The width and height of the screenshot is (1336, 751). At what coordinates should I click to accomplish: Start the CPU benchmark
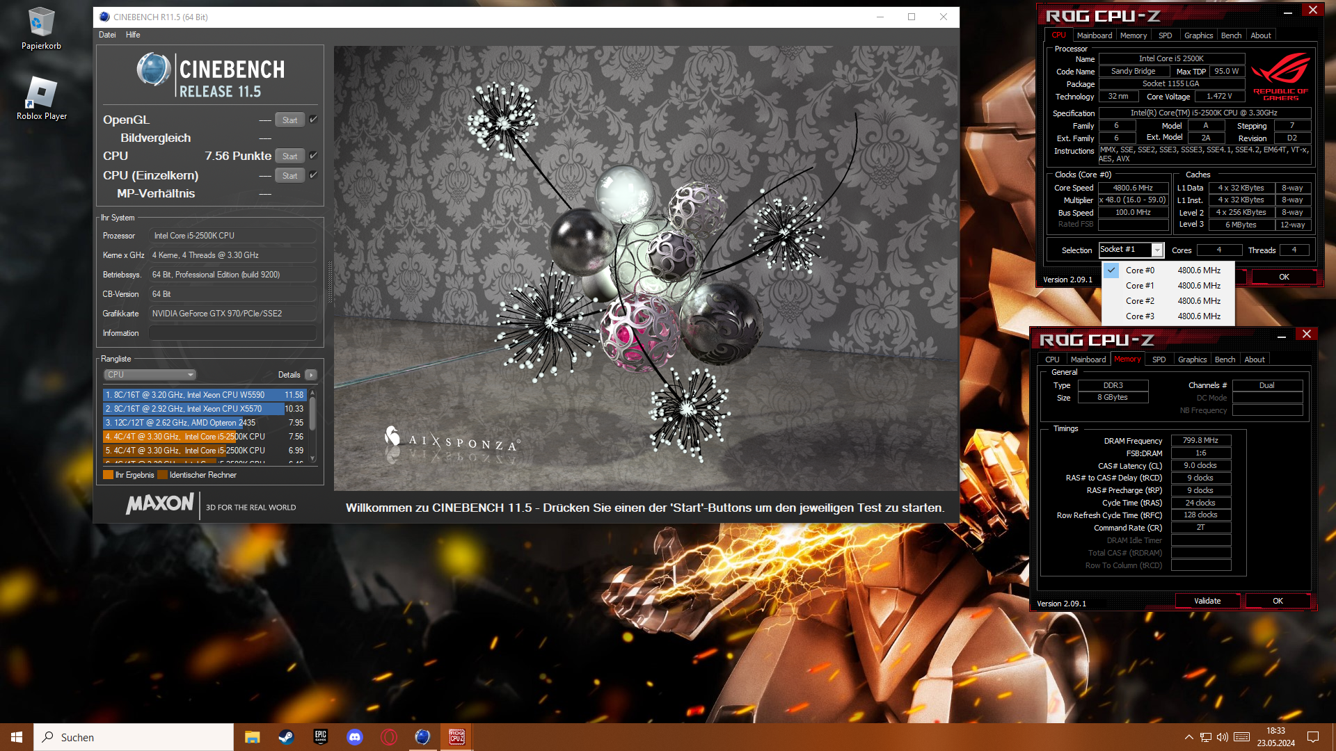pyautogui.click(x=289, y=156)
